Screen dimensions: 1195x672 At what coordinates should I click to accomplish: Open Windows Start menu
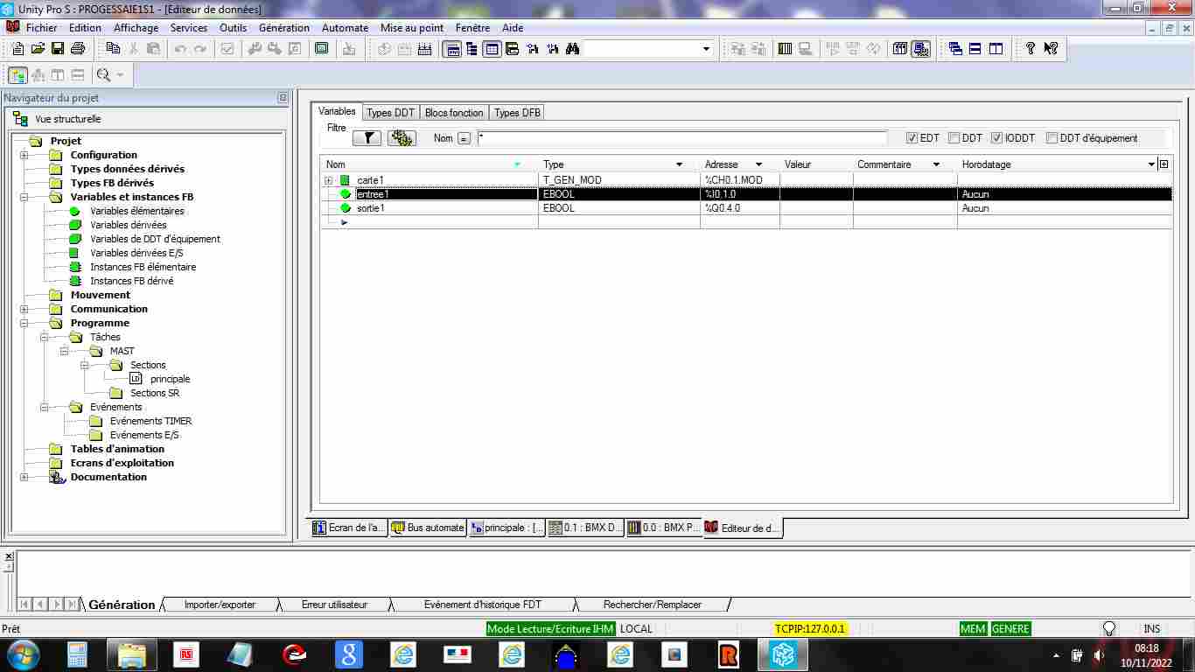[23, 654]
